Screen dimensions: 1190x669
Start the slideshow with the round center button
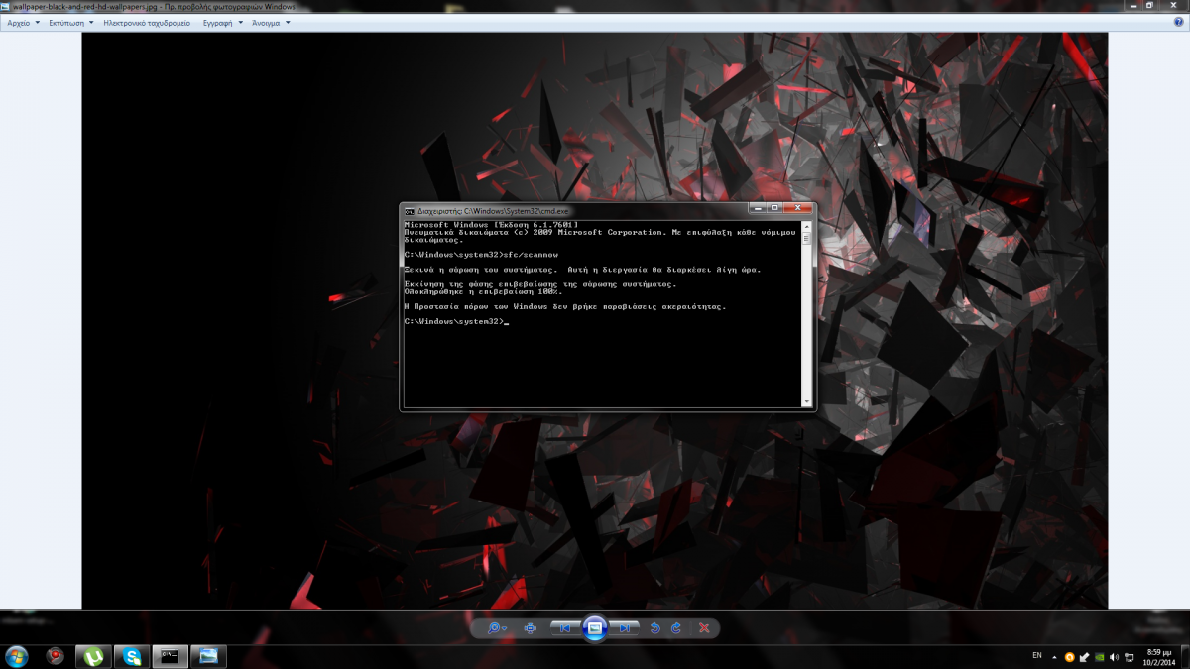pos(595,627)
